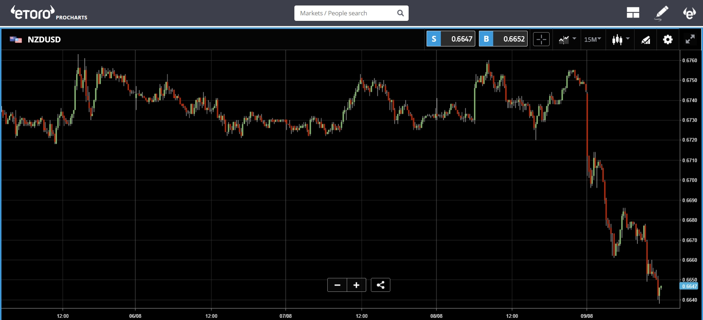
Task: Click the 0.6700 price axis label
Action: point(689,180)
